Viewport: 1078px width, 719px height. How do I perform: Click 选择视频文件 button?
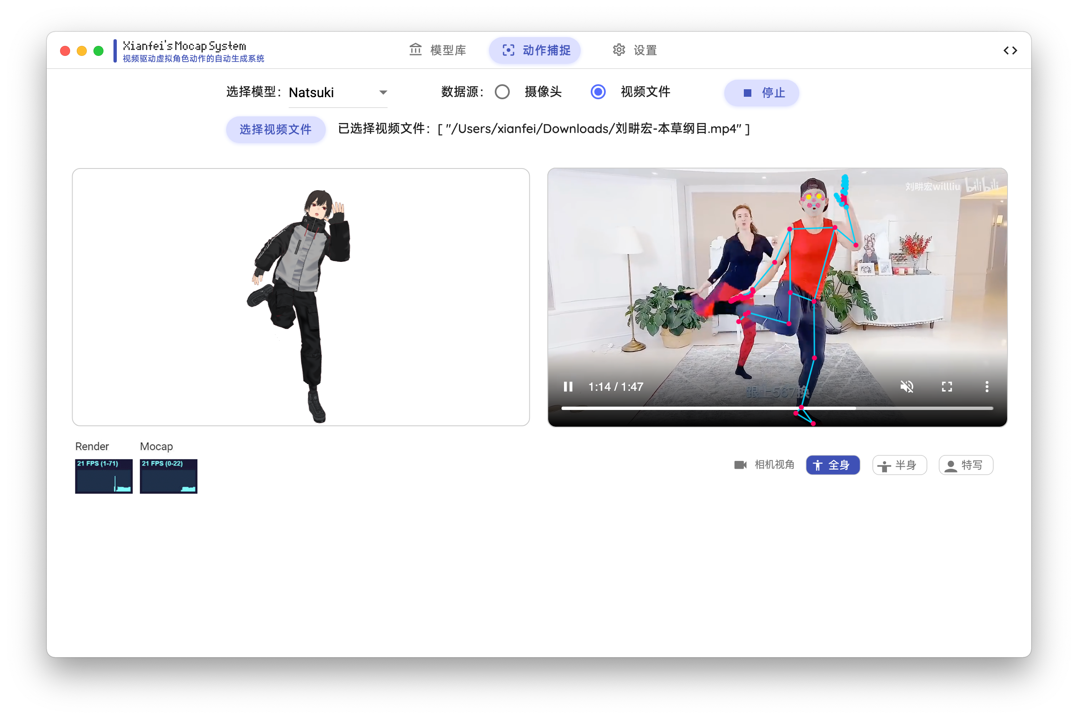click(x=276, y=129)
